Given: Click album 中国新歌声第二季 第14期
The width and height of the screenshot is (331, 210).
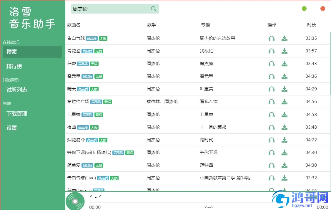Looking at the screenshot, I should (225, 178).
